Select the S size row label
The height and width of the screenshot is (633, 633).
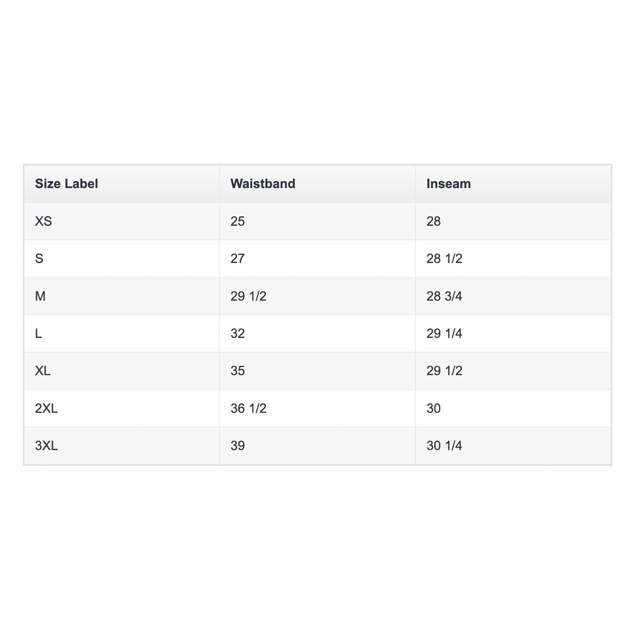tap(39, 259)
